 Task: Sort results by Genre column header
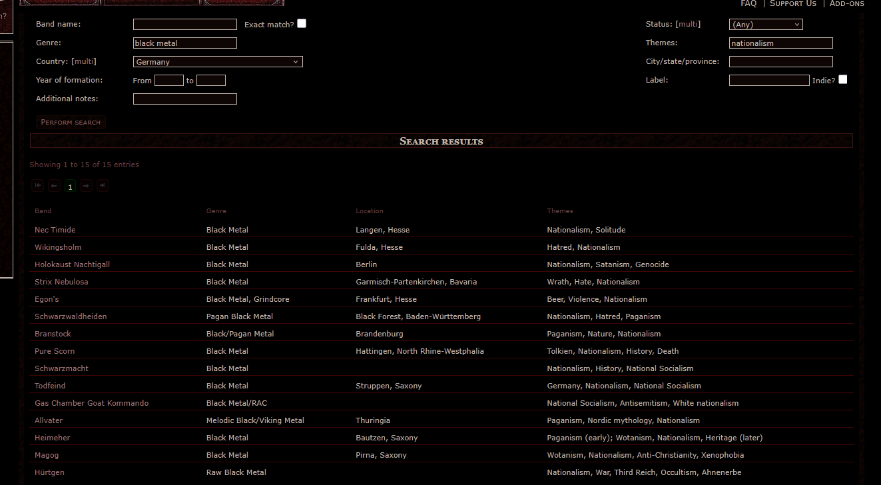pos(216,211)
